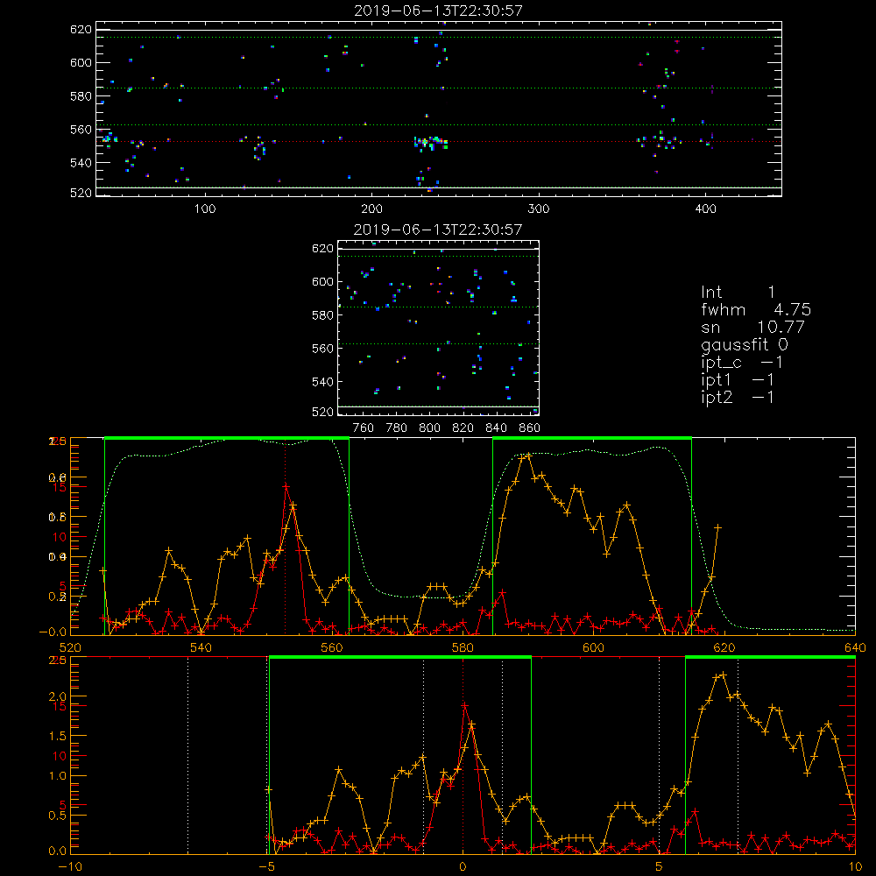Click the red y-axis label 15 in bottom plot
This screenshot has width=876, height=876.
pyautogui.click(x=60, y=705)
